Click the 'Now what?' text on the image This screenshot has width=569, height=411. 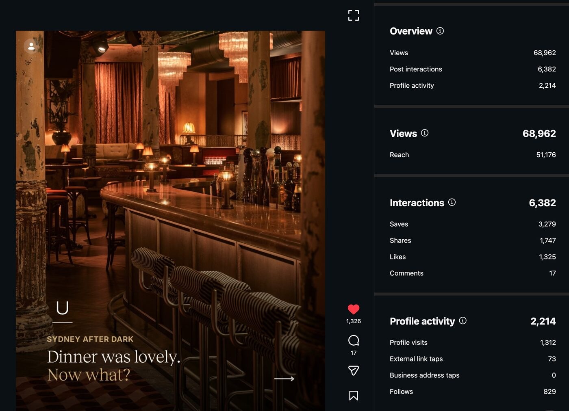pos(89,375)
